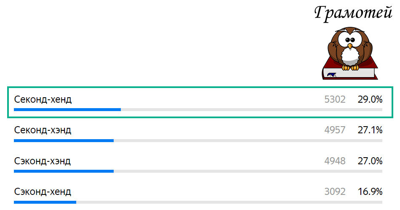Image resolution: width=400 pixels, height=210 pixels.
Task: Click the vote count 5302
Action: [x=335, y=99]
